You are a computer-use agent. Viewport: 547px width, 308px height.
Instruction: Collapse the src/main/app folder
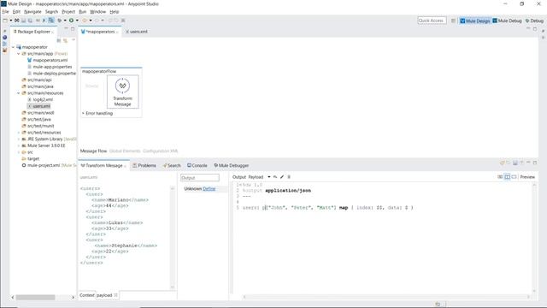click(x=19, y=54)
